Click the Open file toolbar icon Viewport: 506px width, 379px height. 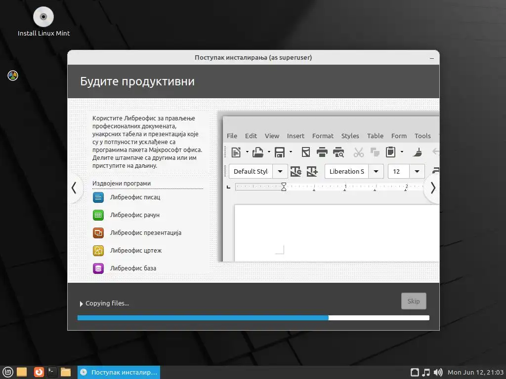click(x=257, y=152)
